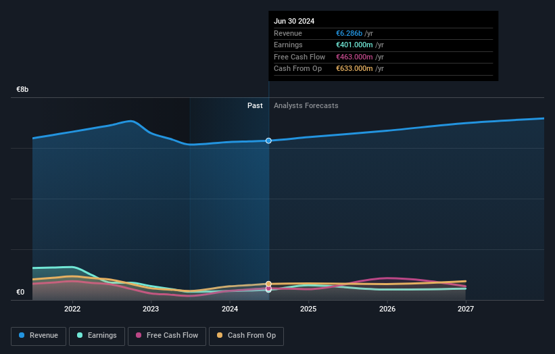Select the 2027 x-axis label

click(466, 309)
